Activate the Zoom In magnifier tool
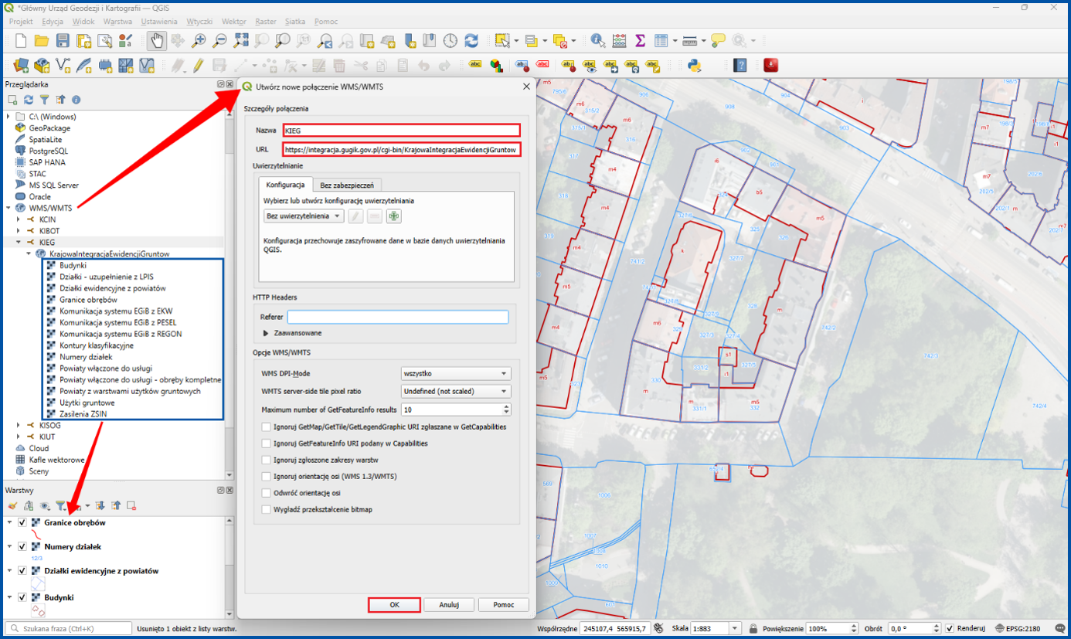 pos(199,40)
